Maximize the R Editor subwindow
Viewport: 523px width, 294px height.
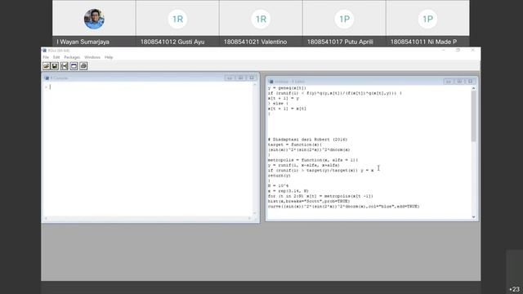pyautogui.click(x=459, y=82)
